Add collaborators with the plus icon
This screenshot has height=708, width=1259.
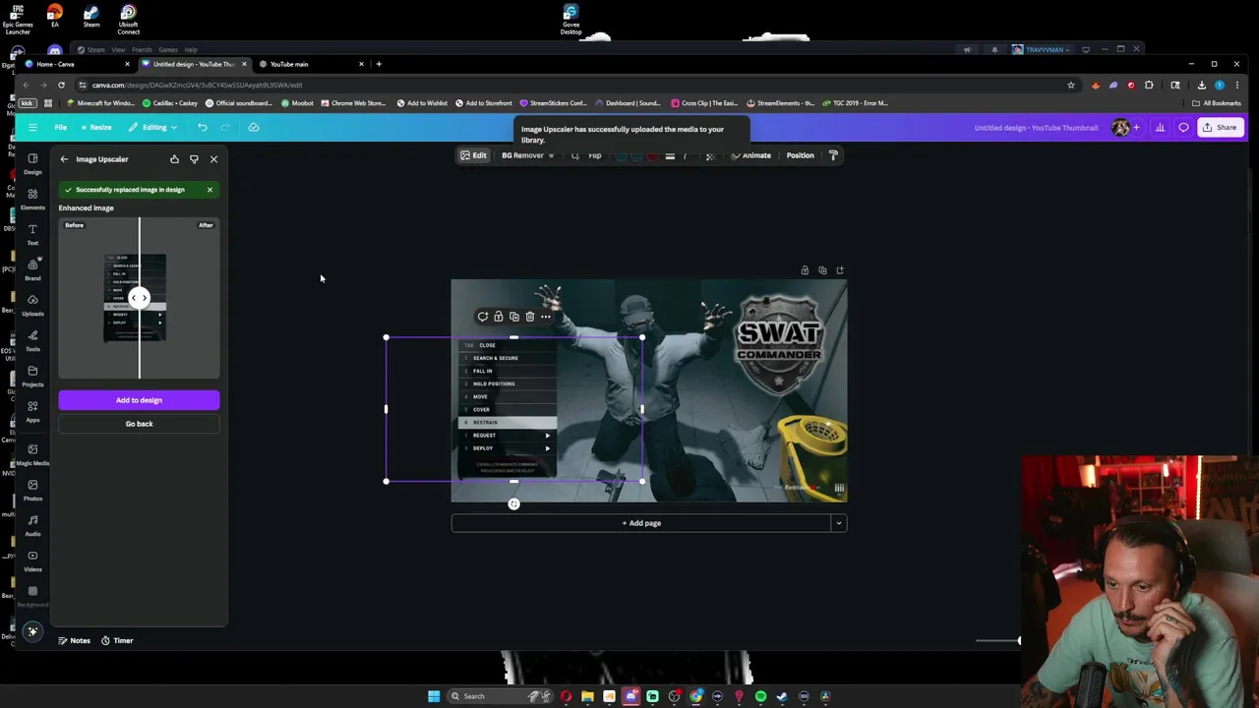tap(1136, 127)
